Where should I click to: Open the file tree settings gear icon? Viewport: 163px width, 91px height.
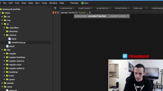point(49,8)
